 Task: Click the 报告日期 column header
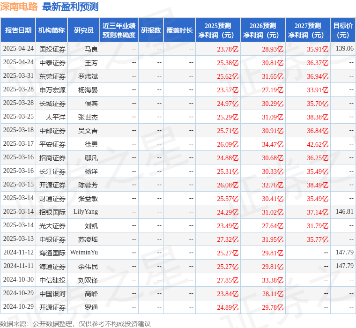tap(18, 30)
